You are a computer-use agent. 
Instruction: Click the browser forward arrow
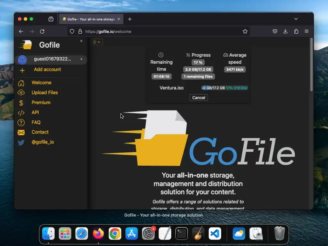32,31
